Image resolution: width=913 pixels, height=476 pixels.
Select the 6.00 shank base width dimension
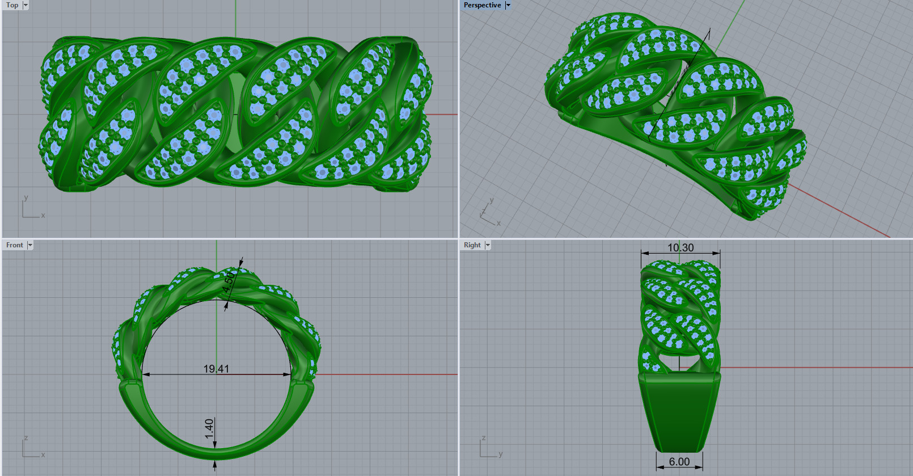tap(679, 462)
